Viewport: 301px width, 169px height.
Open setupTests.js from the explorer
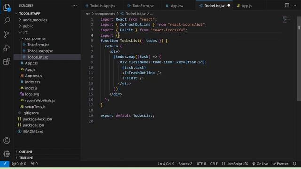click(47, 107)
